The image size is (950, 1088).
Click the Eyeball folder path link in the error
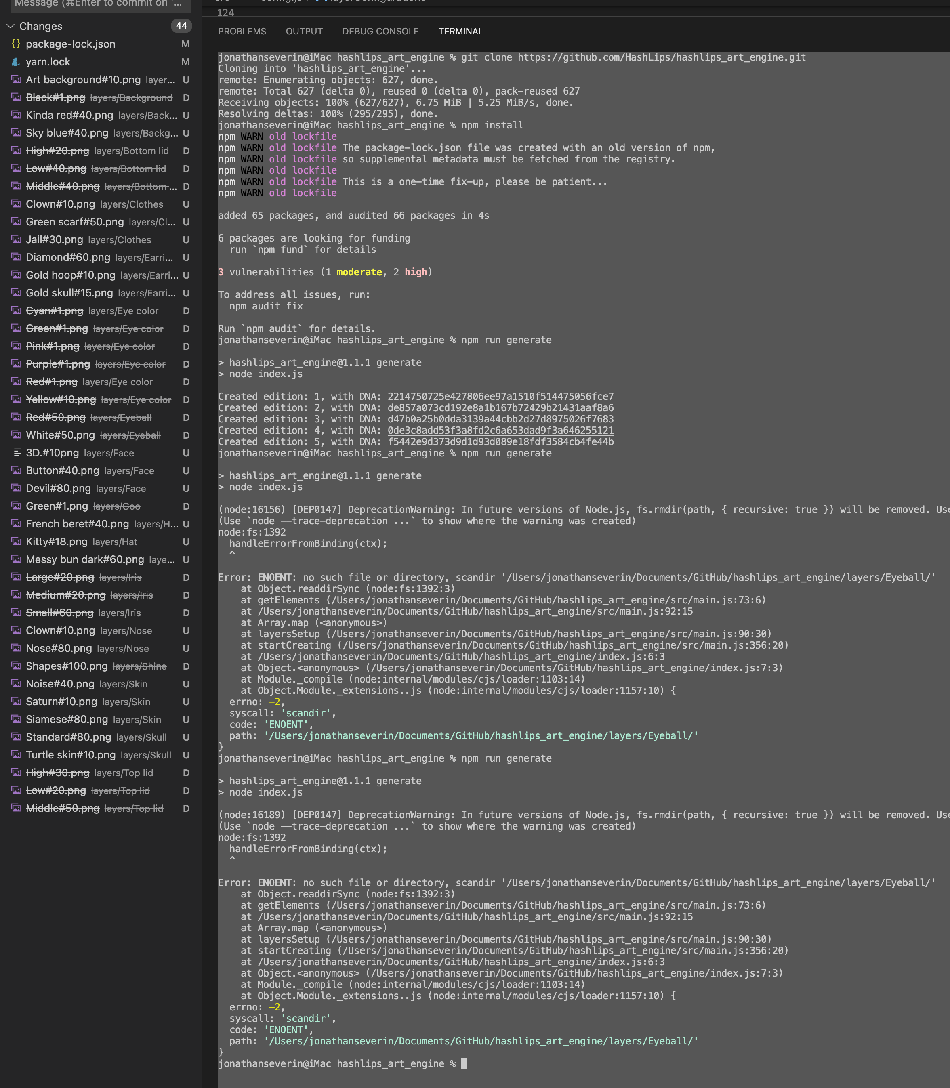pyautogui.click(x=480, y=735)
